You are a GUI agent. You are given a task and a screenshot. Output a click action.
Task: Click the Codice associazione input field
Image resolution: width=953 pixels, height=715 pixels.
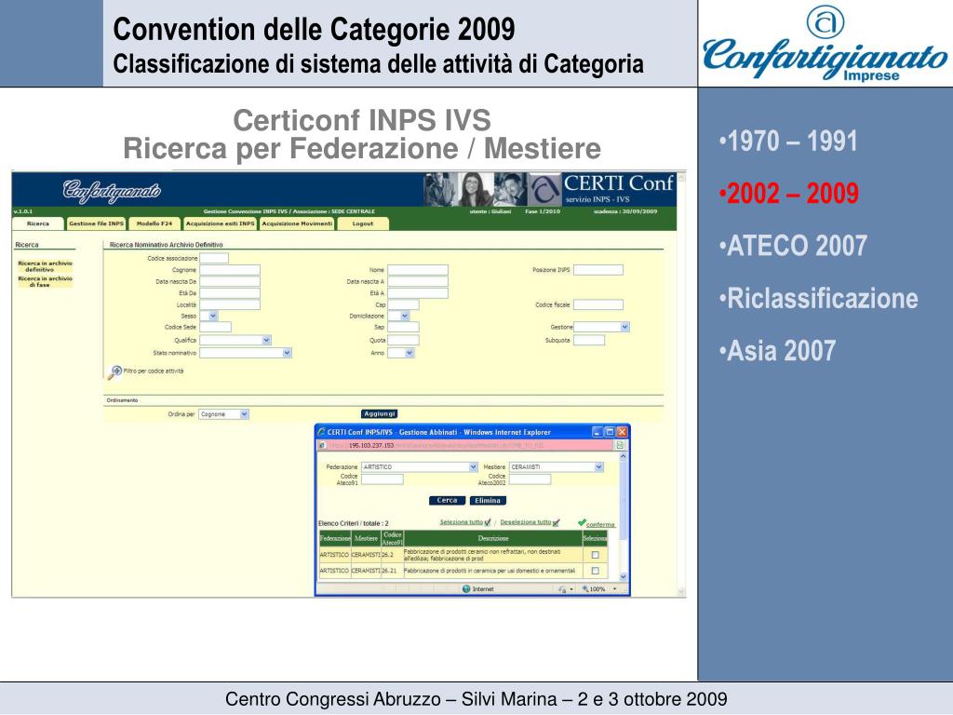(214, 258)
